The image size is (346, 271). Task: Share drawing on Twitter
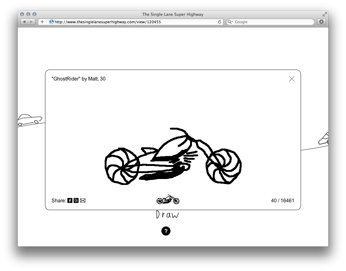[x=76, y=200]
